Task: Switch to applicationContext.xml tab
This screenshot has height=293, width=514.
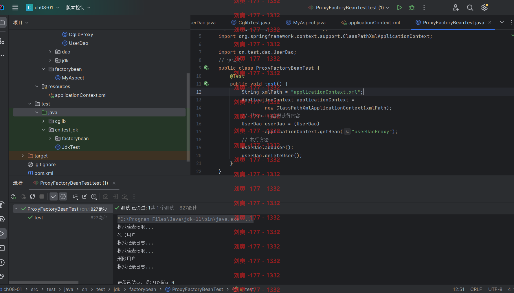Action: (370, 23)
